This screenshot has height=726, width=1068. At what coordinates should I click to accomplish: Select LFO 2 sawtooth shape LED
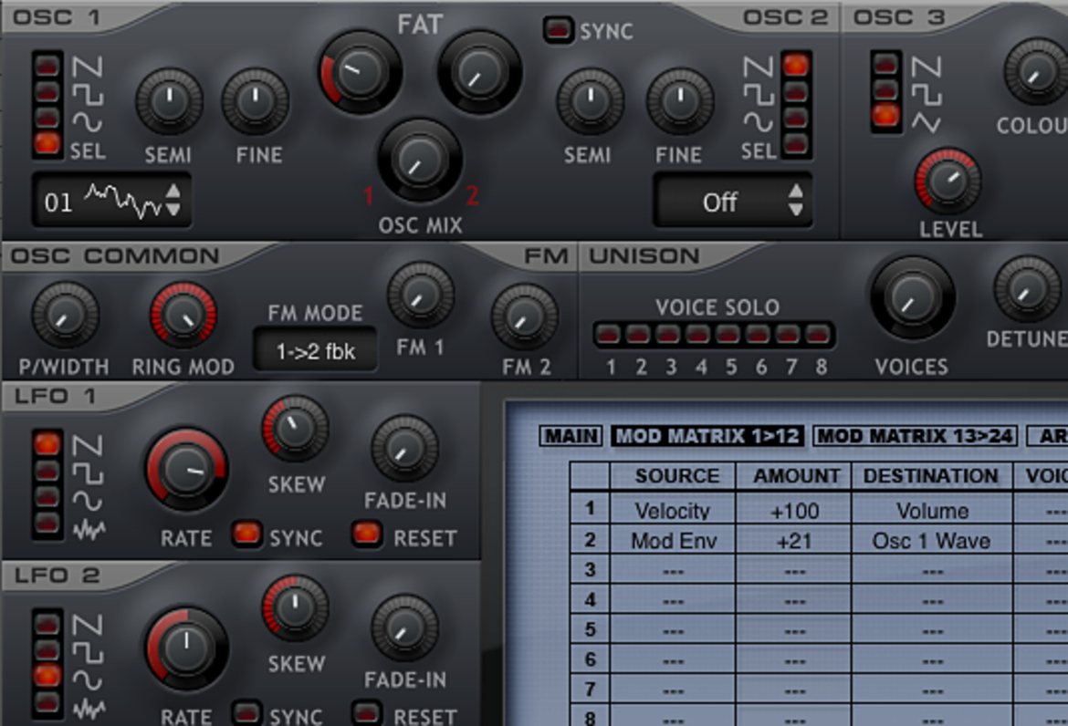tap(47, 623)
